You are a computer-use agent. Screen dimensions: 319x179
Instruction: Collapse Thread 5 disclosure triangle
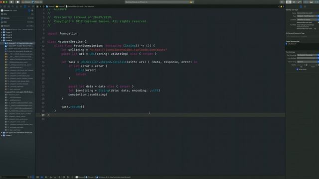point(1,40)
